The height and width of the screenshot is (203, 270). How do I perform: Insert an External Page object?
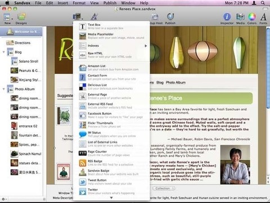click(111, 96)
